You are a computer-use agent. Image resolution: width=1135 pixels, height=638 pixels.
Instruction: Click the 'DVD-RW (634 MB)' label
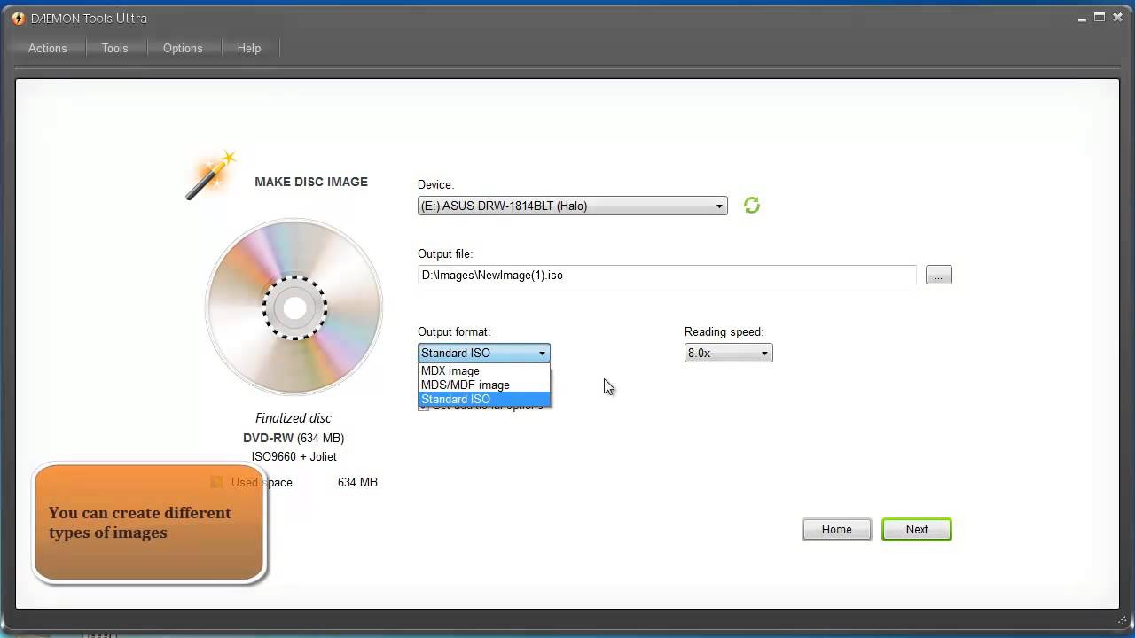pyautogui.click(x=294, y=438)
